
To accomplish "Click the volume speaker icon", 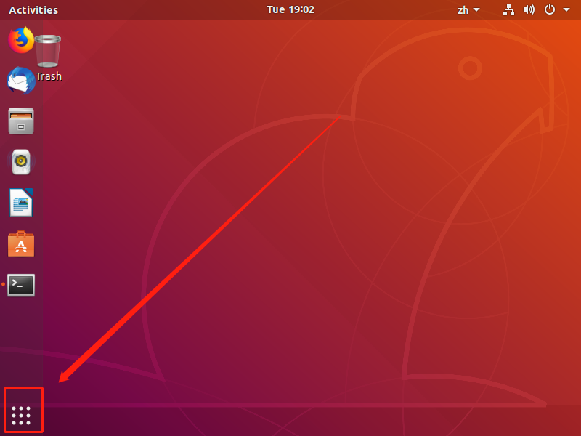I will coord(529,9).
